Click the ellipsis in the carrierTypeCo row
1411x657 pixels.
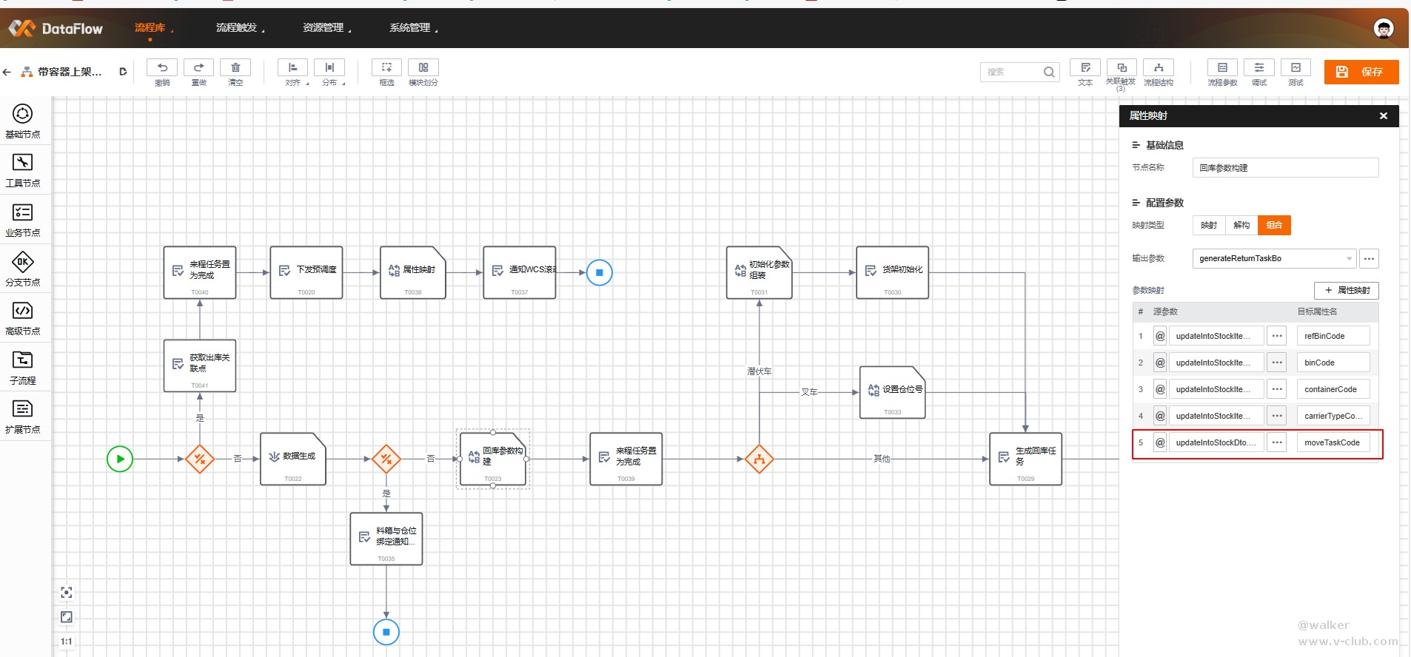click(x=1277, y=416)
